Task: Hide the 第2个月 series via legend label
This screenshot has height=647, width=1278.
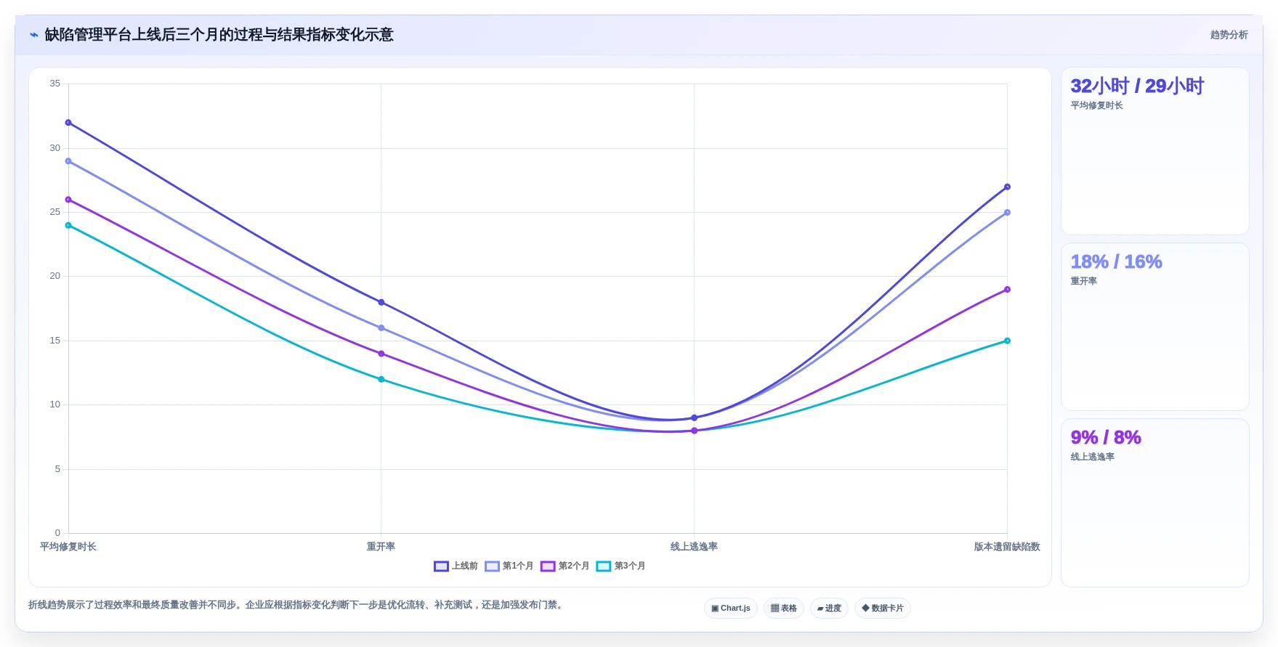Action: tap(574, 566)
